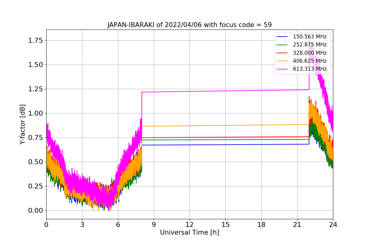Click the x-axis tick label 6

pos(118,225)
